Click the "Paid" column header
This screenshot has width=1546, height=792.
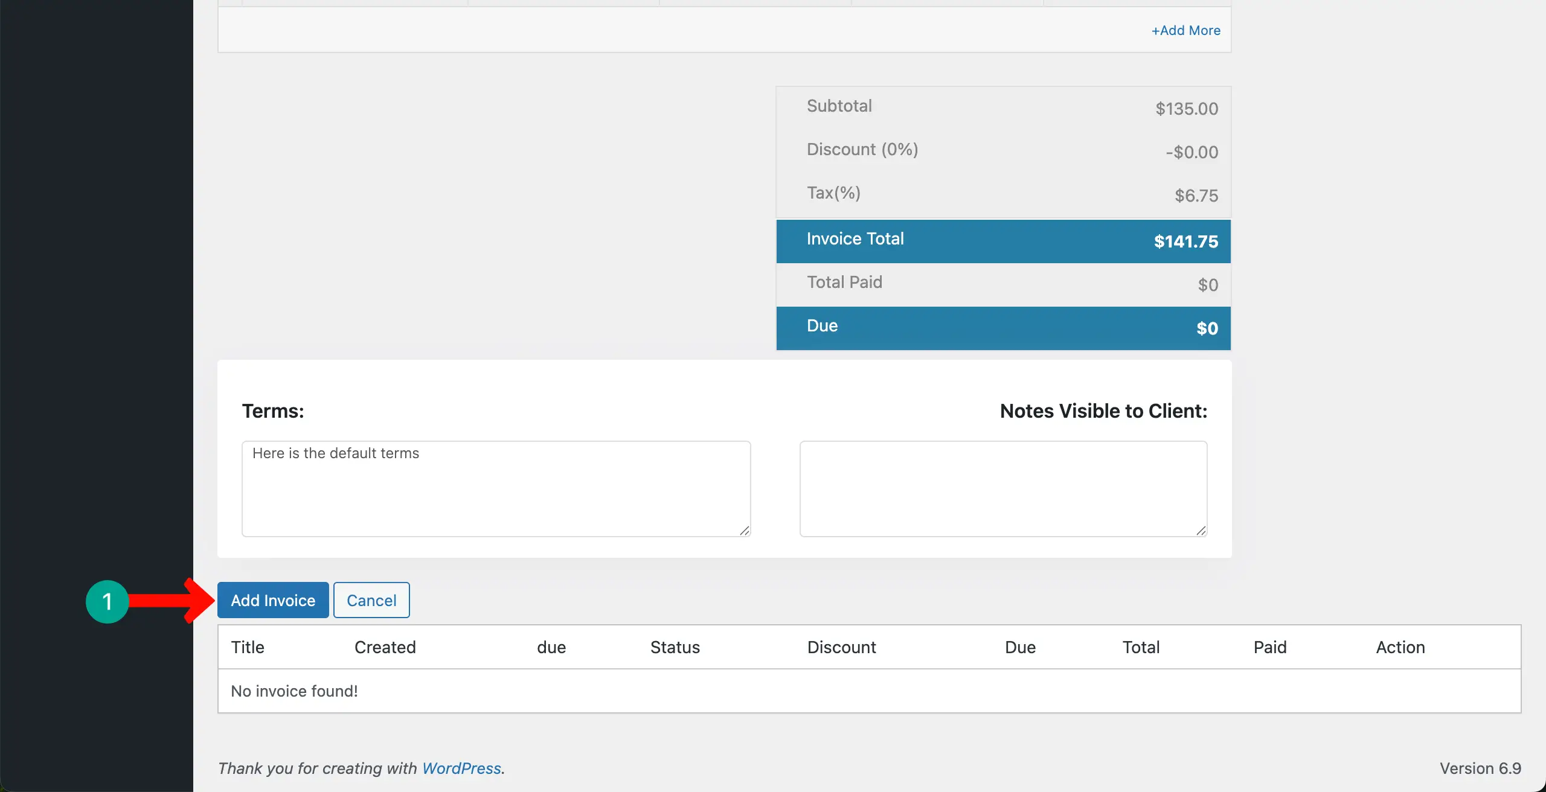pos(1270,647)
